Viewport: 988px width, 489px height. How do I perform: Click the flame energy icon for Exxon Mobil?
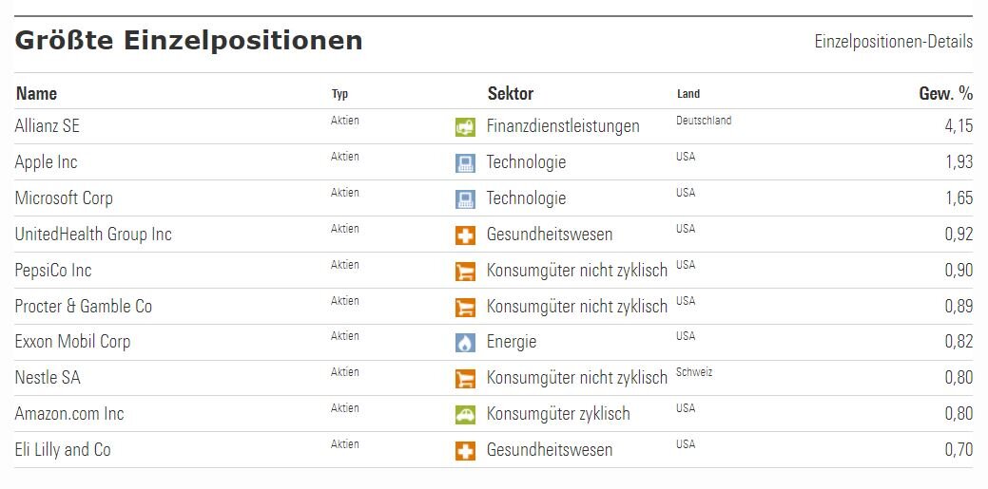point(465,343)
